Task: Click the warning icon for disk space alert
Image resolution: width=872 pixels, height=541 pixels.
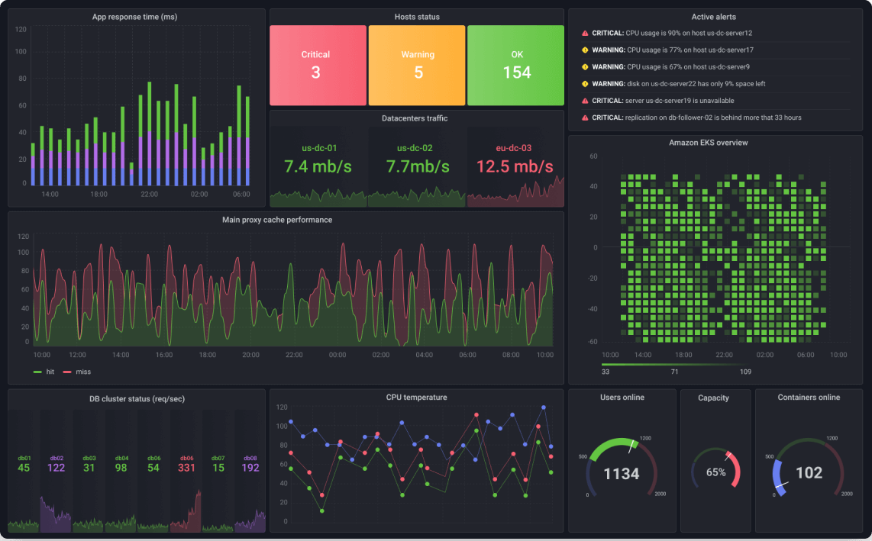Action: (584, 84)
